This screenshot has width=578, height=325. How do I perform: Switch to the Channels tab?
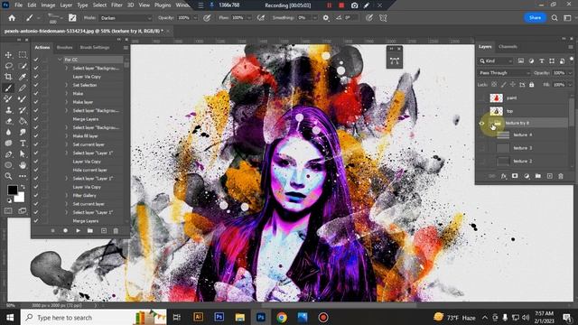click(x=508, y=47)
